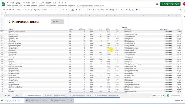Viewport: 185px width, 104px height.
Task: Apply strikethrough formatting
Action: tap(69, 10)
